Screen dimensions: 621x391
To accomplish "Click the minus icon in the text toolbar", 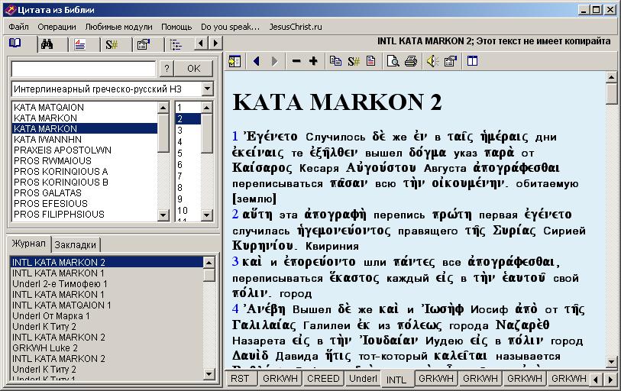I will pos(296,61).
